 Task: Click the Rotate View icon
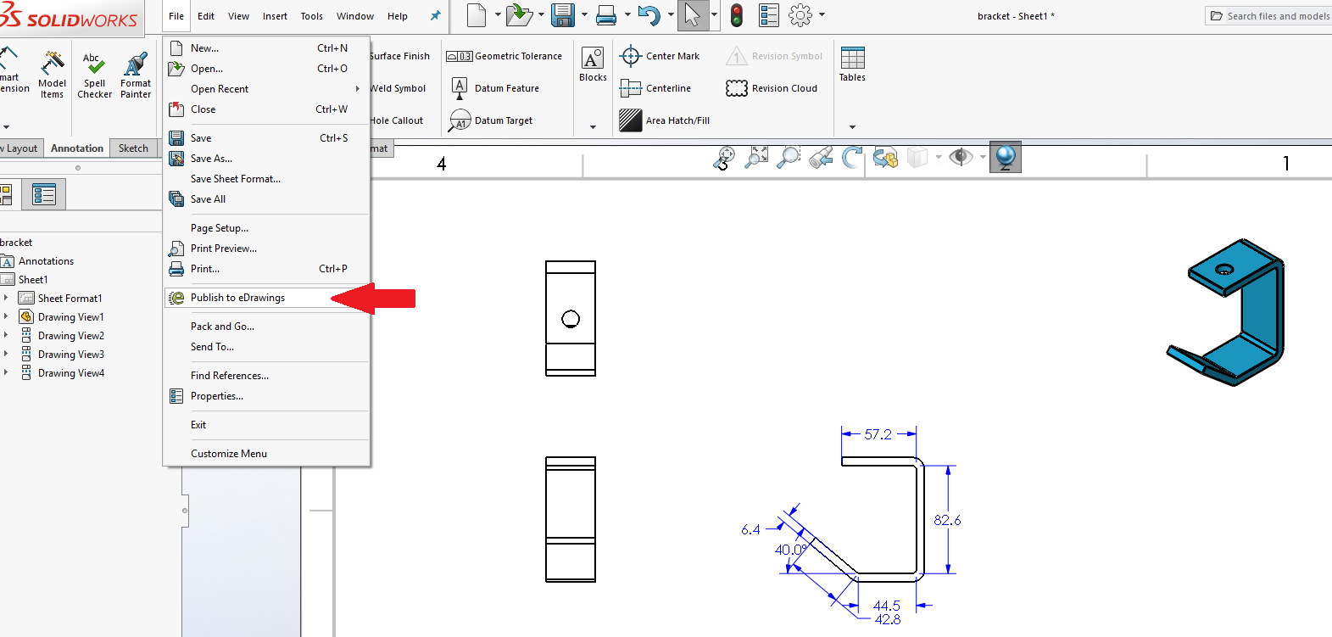[853, 157]
